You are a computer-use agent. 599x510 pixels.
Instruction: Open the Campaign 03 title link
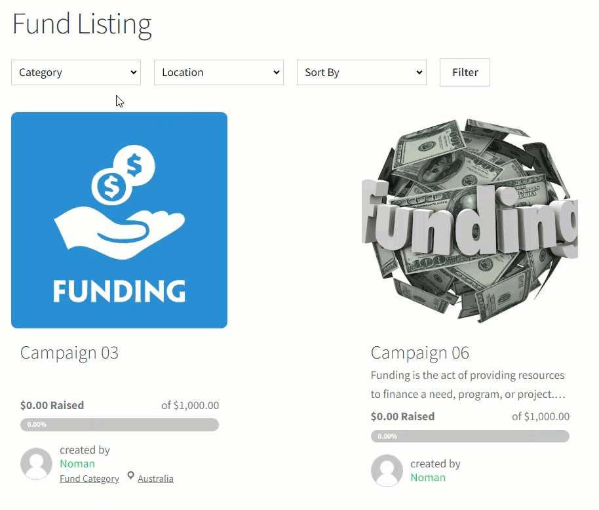click(69, 353)
